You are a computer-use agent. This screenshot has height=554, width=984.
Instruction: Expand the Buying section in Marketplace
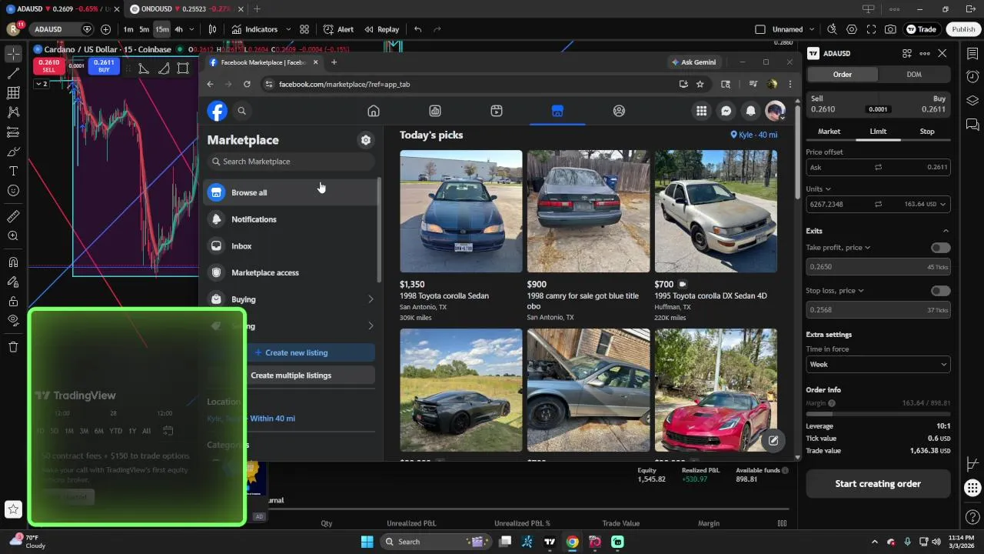pos(291,299)
